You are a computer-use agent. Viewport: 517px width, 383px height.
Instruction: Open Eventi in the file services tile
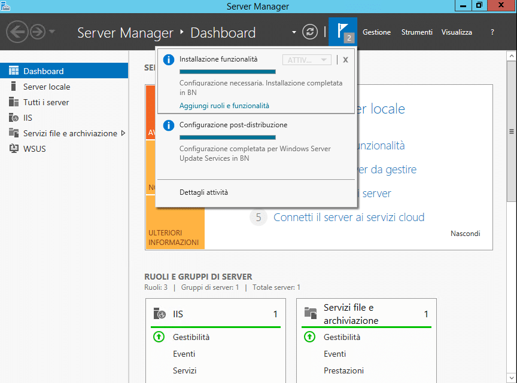[x=334, y=354]
